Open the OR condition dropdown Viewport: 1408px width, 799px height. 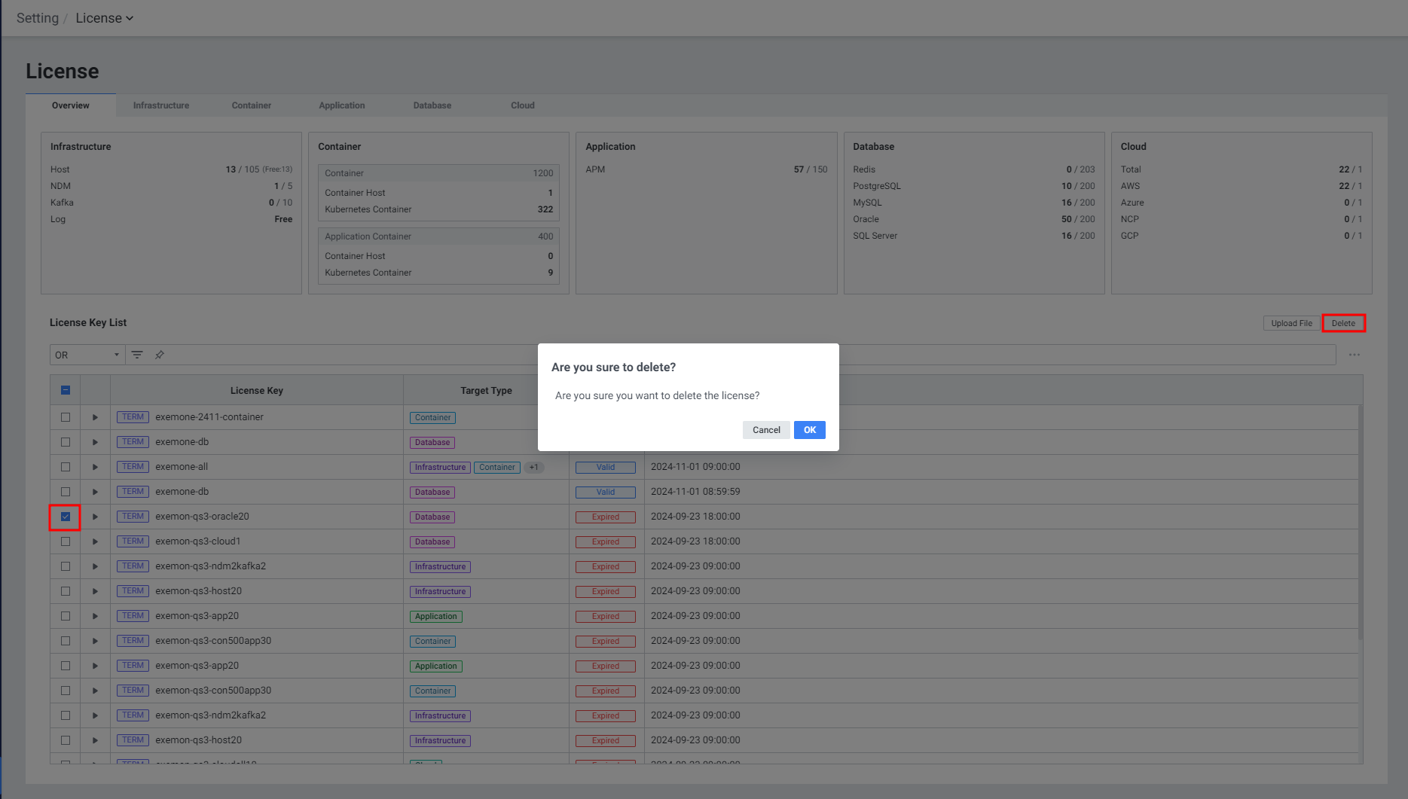[87, 355]
